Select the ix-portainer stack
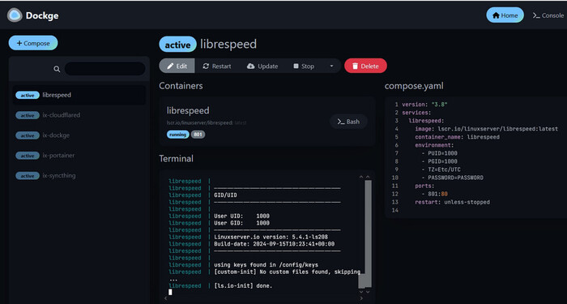Image resolution: width=567 pixels, height=304 pixels. point(79,156)
